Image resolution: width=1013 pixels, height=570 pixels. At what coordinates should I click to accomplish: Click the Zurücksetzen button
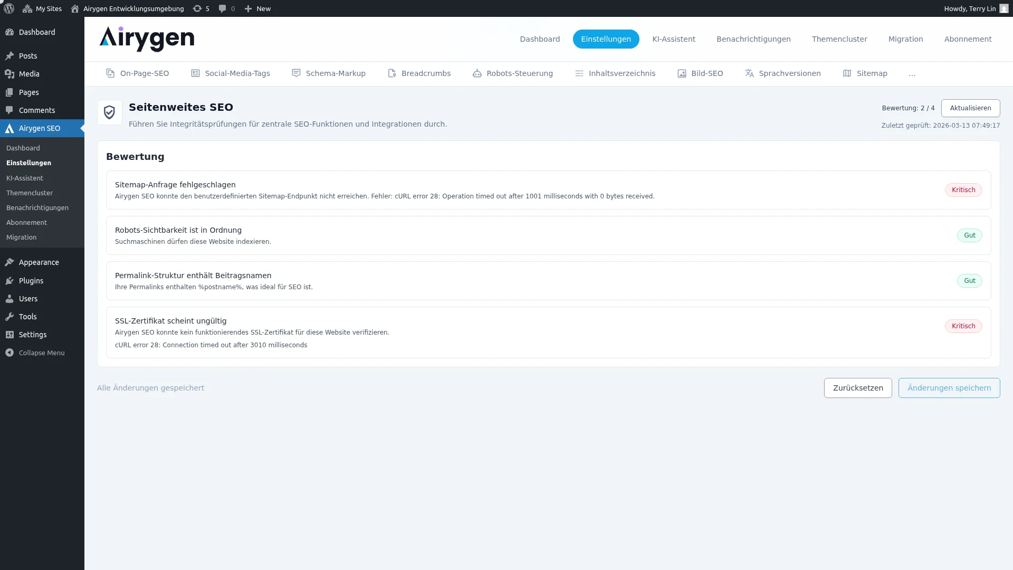(858, 388)
